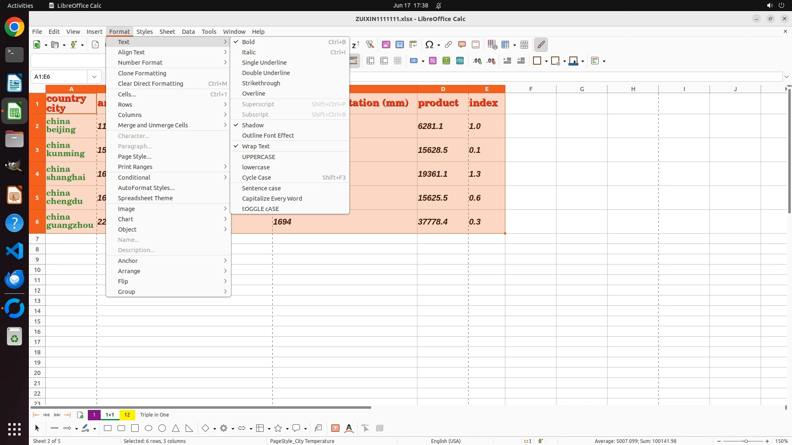Uncheck the Shadow text option

253,125
